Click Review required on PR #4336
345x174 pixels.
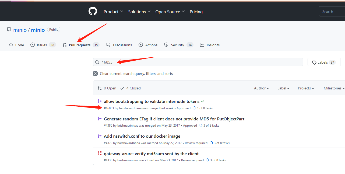coord(192,160)
